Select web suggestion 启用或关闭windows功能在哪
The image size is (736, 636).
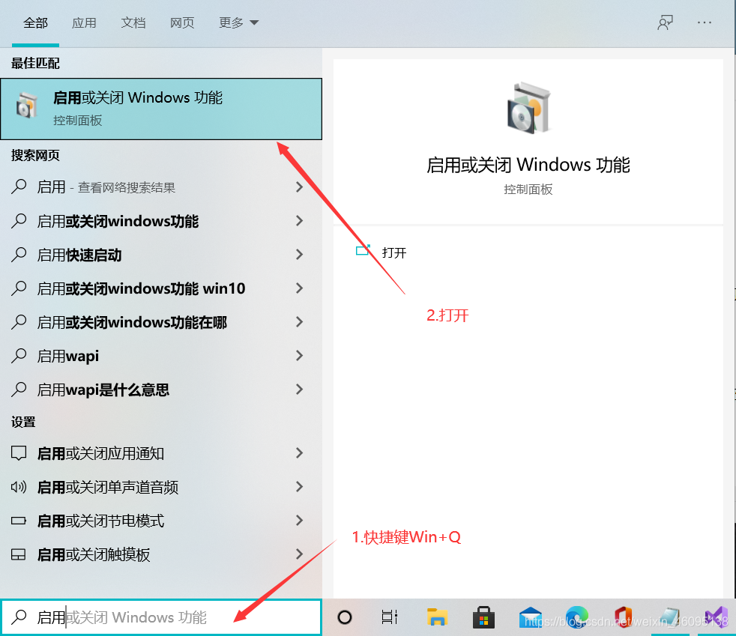[x=161, y=322]
